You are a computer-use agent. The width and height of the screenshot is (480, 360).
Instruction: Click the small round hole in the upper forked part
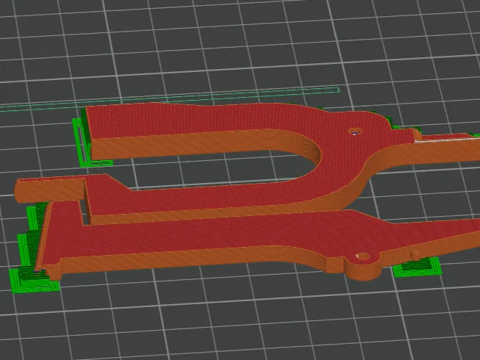355,132
